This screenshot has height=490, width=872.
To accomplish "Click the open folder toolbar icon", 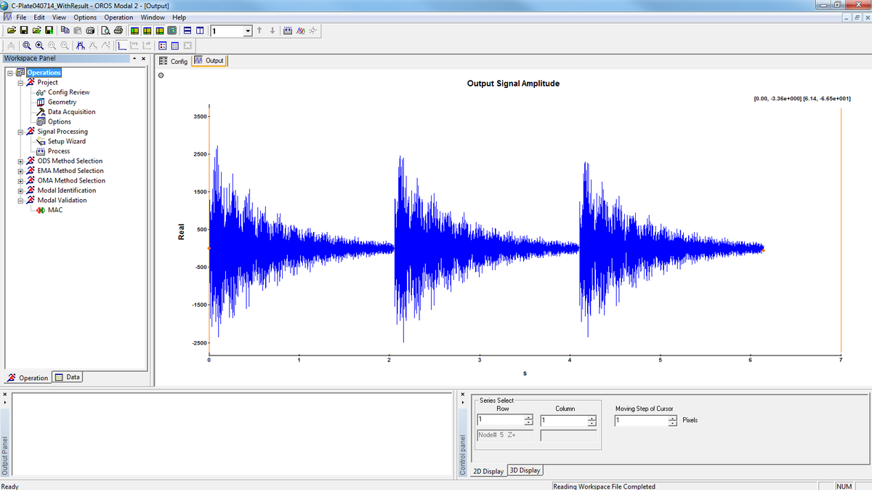I will pos(11,31).
